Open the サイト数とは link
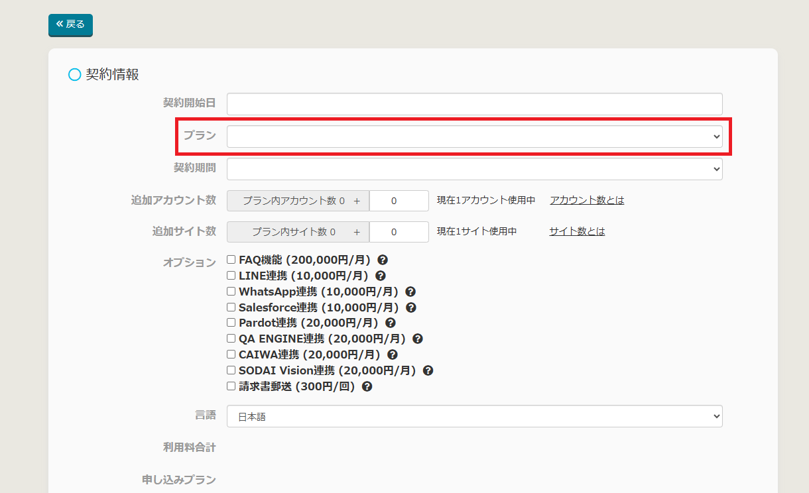The width and height of the screenshot is (809, 493). point(577,231)
